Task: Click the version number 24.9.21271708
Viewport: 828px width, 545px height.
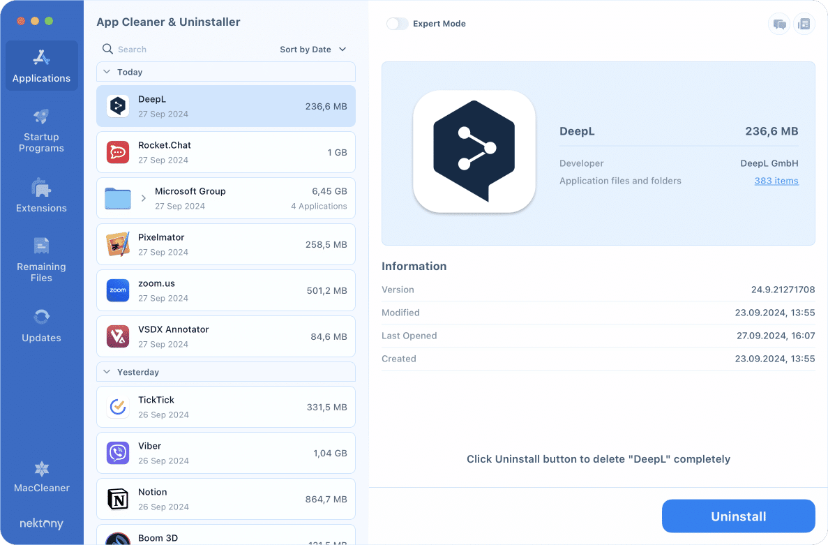Action: pos(783,290)
